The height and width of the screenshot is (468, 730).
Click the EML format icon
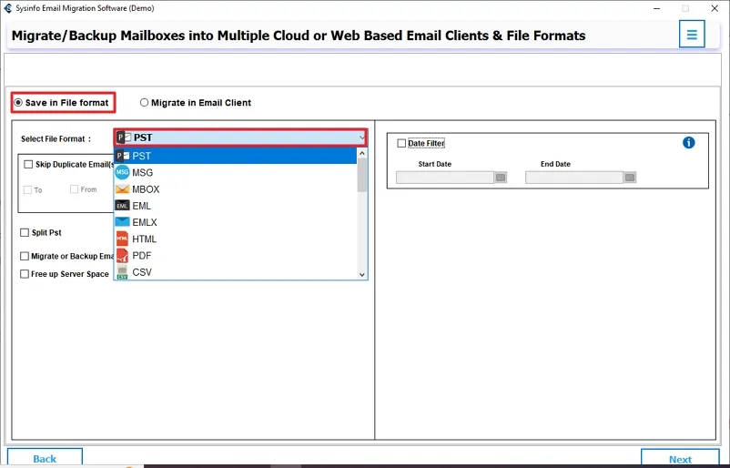pyautogui.click(x=123, y=206)
